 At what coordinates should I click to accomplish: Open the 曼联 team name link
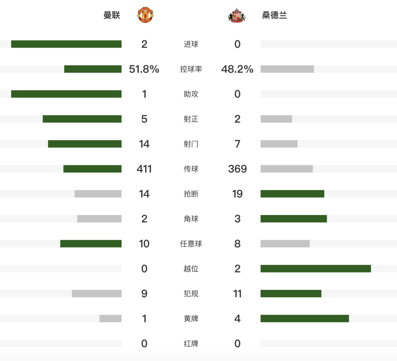(112, 15)
